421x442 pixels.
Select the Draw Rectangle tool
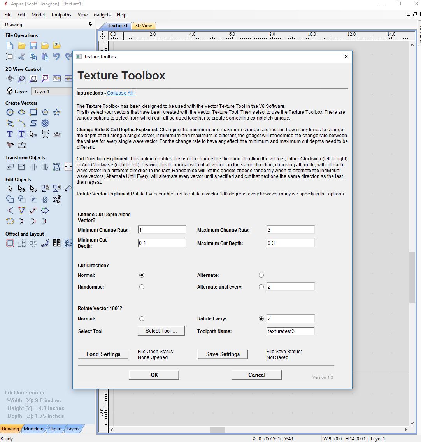coord(33,112)
